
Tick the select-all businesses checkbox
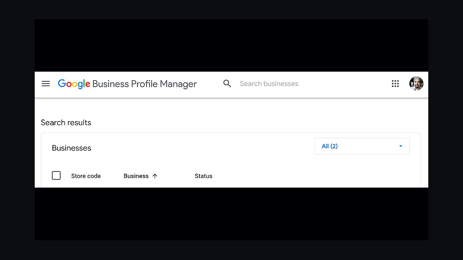click(56, 176)
